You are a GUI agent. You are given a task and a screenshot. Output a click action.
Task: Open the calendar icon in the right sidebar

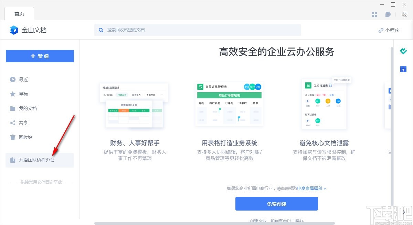point(403,69)
